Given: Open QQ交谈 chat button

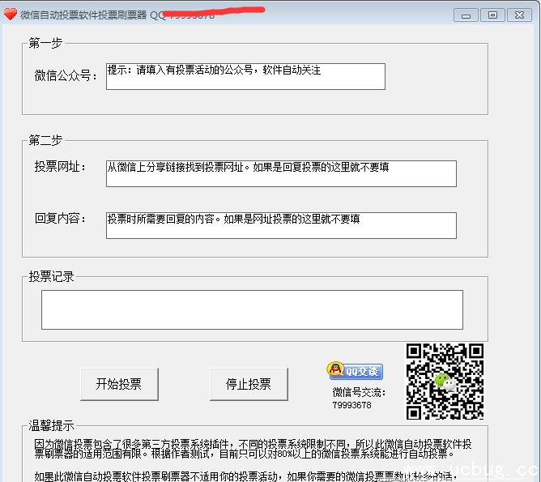Looking at the screenshot, I should [355, 371].
